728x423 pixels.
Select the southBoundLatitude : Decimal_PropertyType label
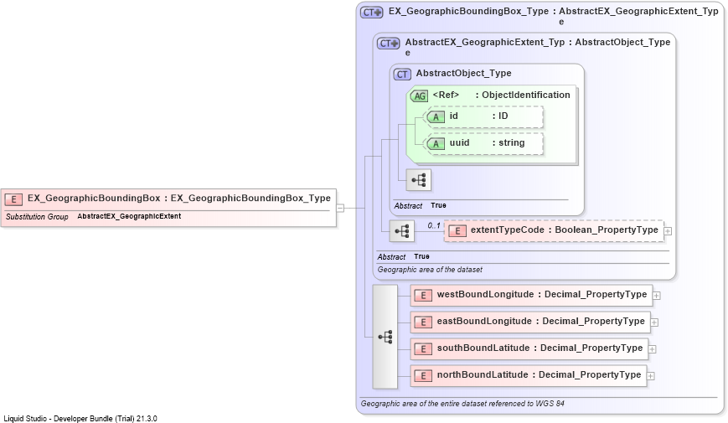tap(540, 348)
